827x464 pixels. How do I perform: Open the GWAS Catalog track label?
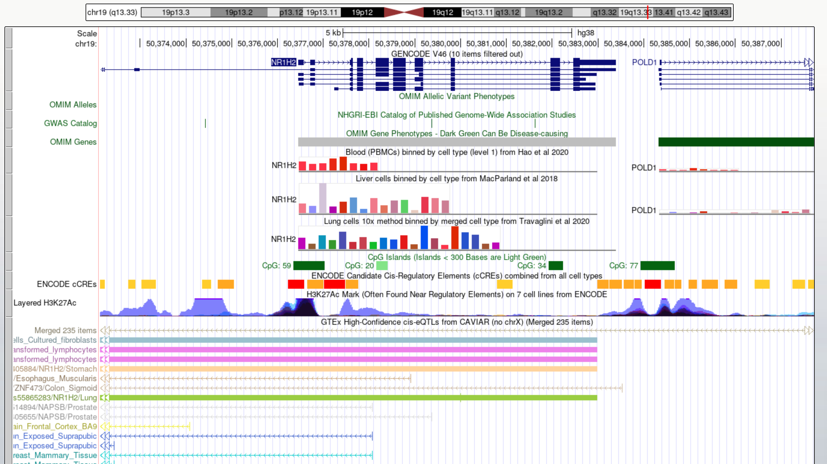(70, 123)
